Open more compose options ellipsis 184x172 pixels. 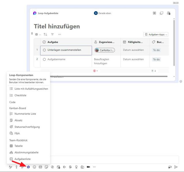point(94,167)
